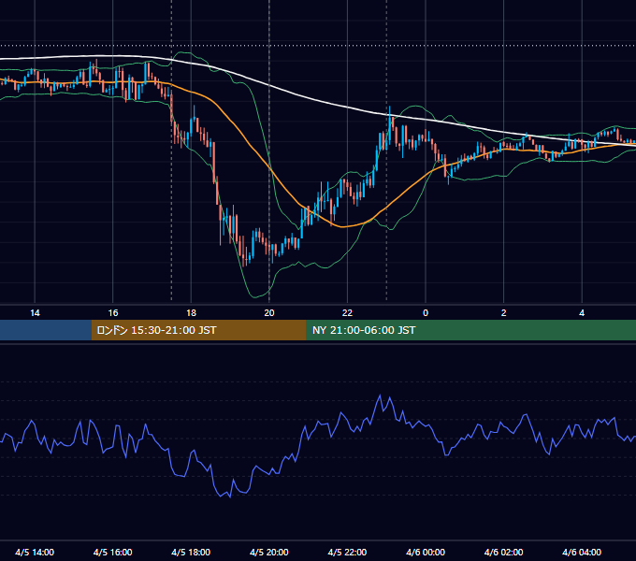
Task: Click hour label 4 on the price chart axis
Action: coord(582,313)
